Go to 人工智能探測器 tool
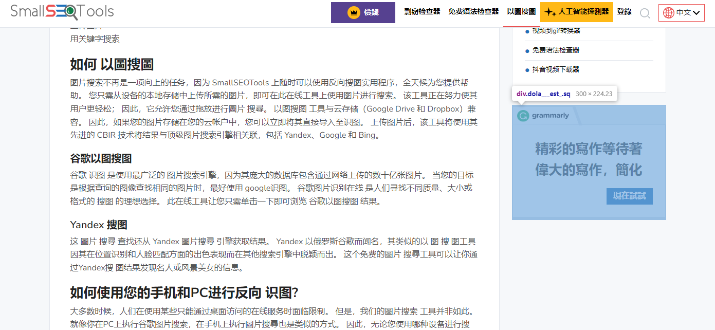Image resolution: width=715 pixels, height=330 pixels. click(x=583, y=12)
